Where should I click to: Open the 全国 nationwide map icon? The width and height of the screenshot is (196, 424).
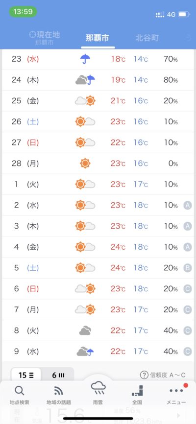pos(137,391)
